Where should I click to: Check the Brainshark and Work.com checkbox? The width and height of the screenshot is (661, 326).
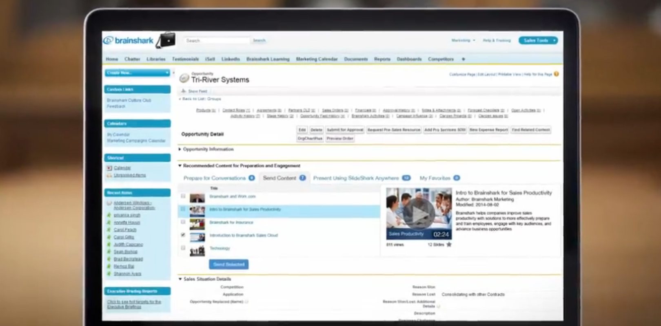tap(183, 196)
